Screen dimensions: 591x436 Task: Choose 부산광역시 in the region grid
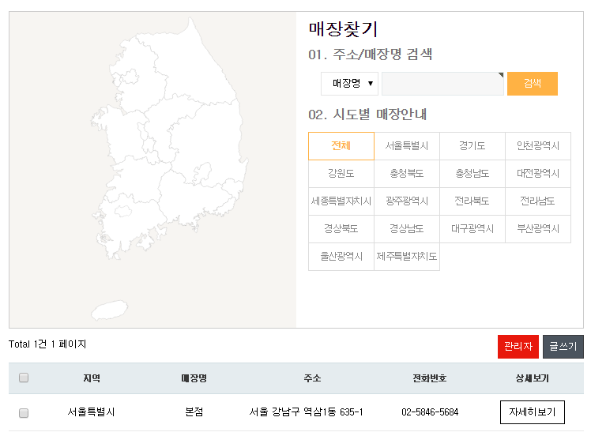coord(538,229)
